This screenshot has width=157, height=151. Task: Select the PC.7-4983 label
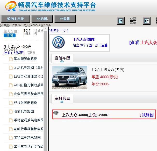(x=27, y=32)
